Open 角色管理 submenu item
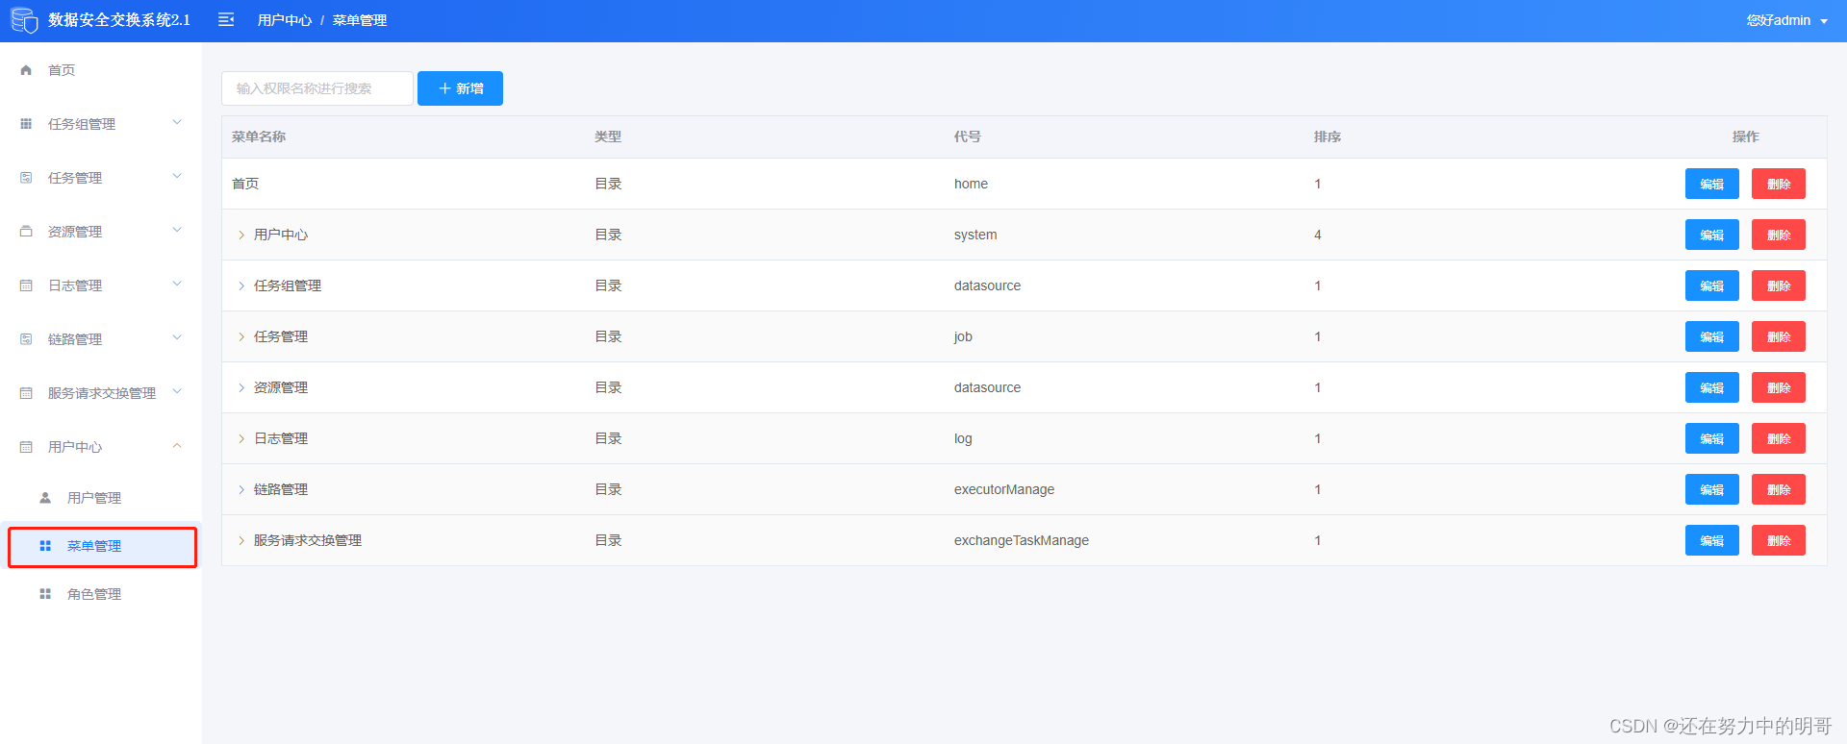 click(x=101, y=594)
